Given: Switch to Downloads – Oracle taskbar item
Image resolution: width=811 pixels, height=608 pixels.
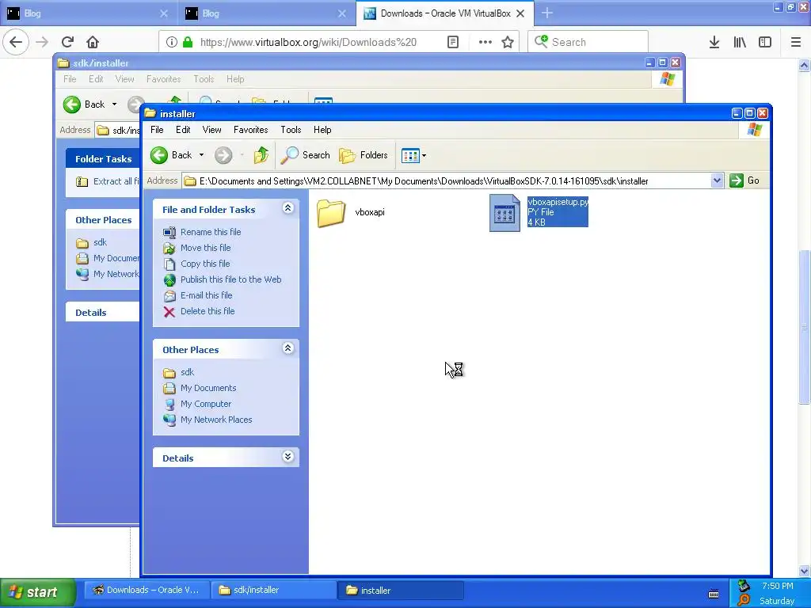Looking at the screenshot, I should click(146, 591).
